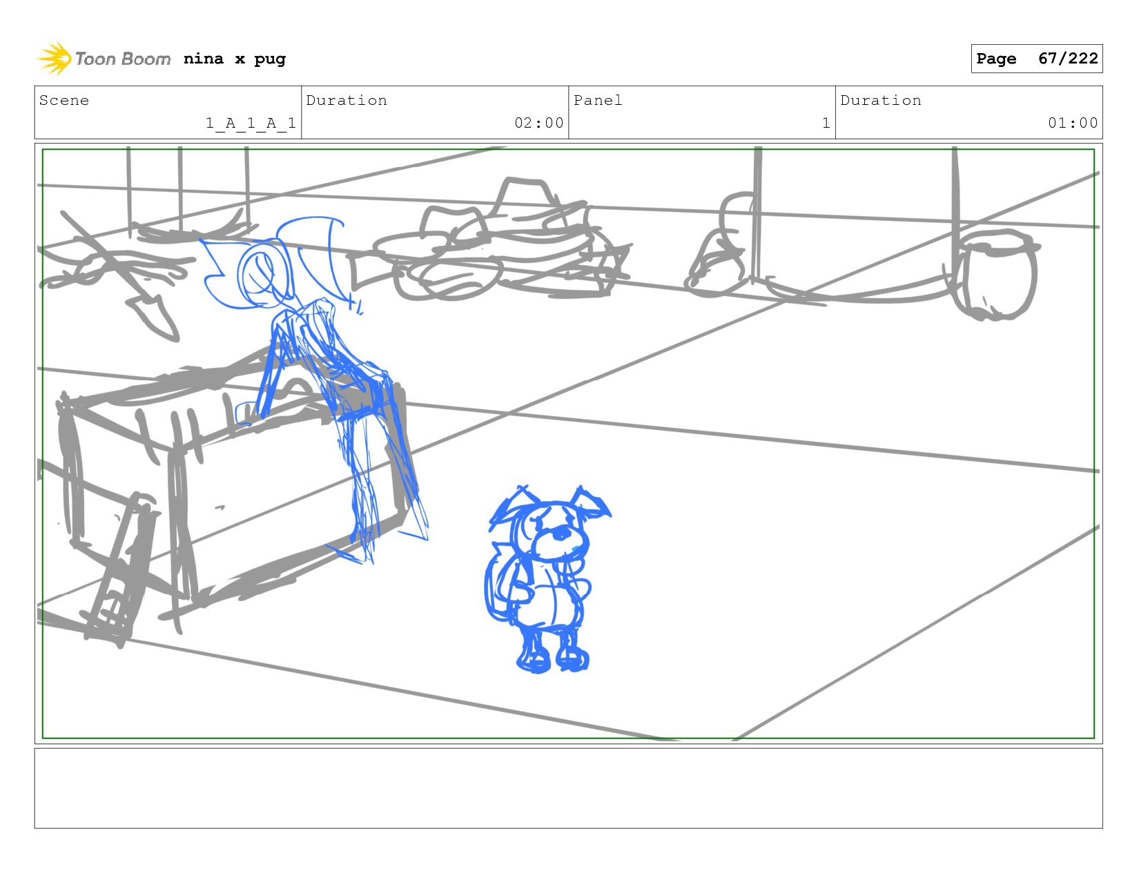Select the 'Scene' header label
This screenshot has height=880, width=1139.
coord(64,100)
